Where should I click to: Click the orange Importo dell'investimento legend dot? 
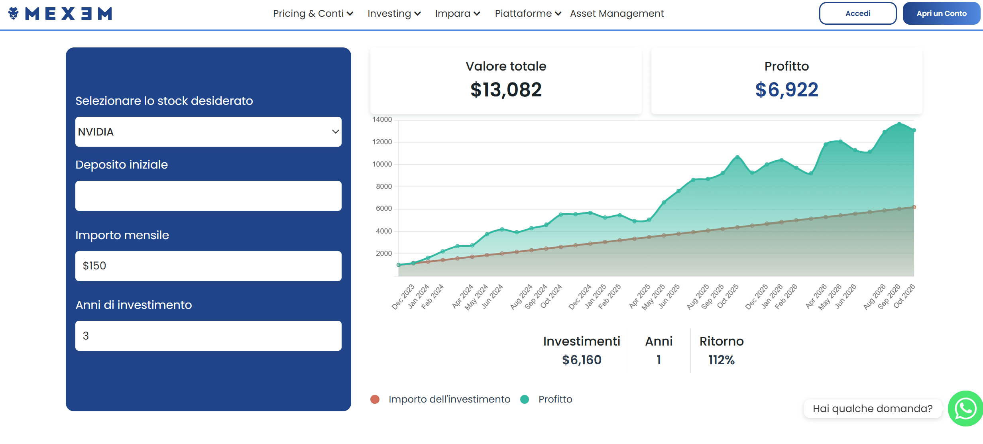(x=375, y=399)
